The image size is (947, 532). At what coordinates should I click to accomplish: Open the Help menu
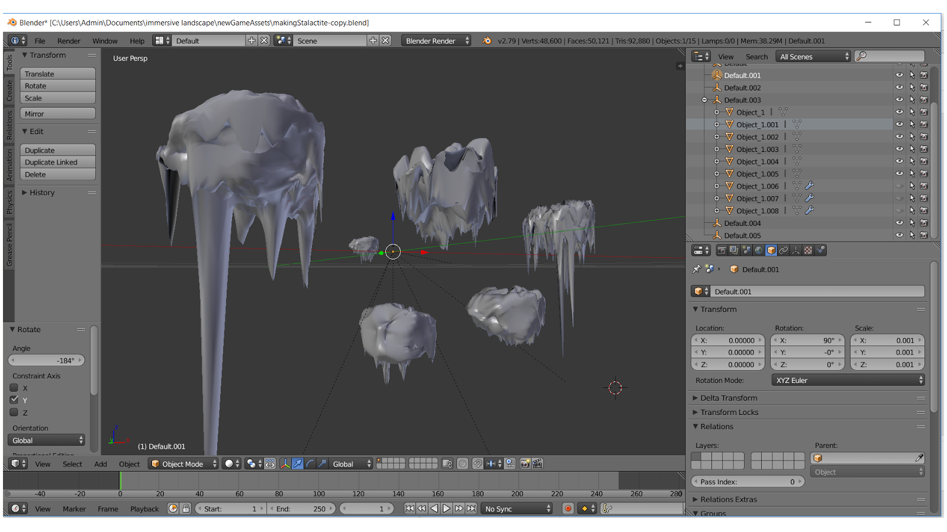coord(137,41)
